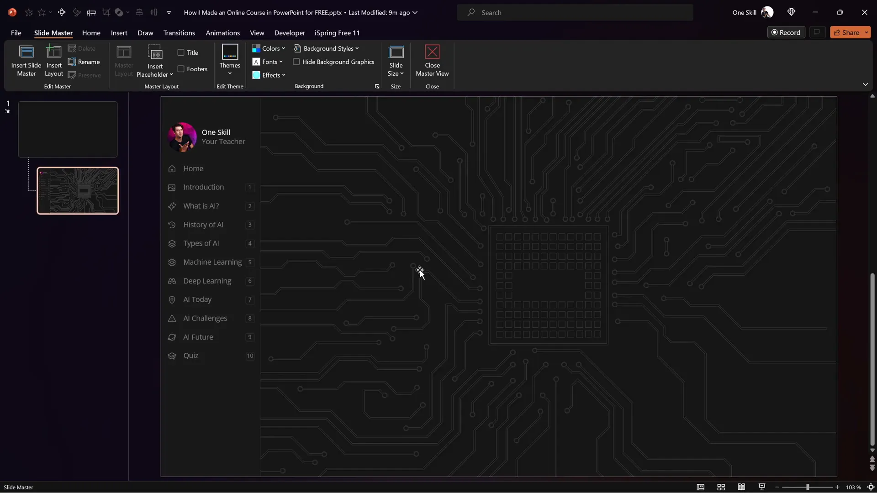Click the Record button
Screen dimensions: 877x493
point(786,32)
